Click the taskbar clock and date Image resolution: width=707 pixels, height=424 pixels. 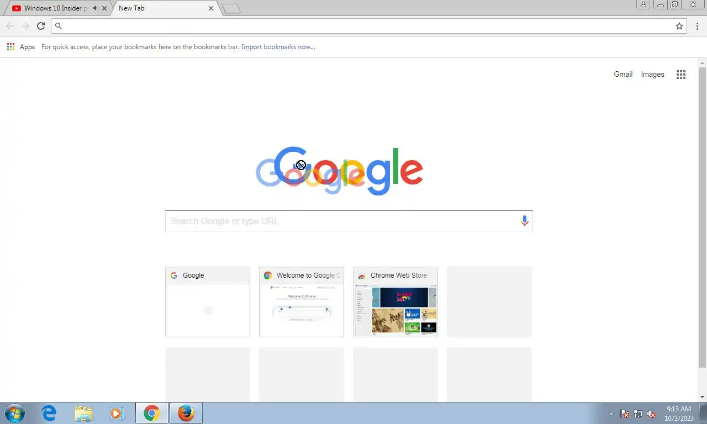pyautogui.click(x=679, y=413)
